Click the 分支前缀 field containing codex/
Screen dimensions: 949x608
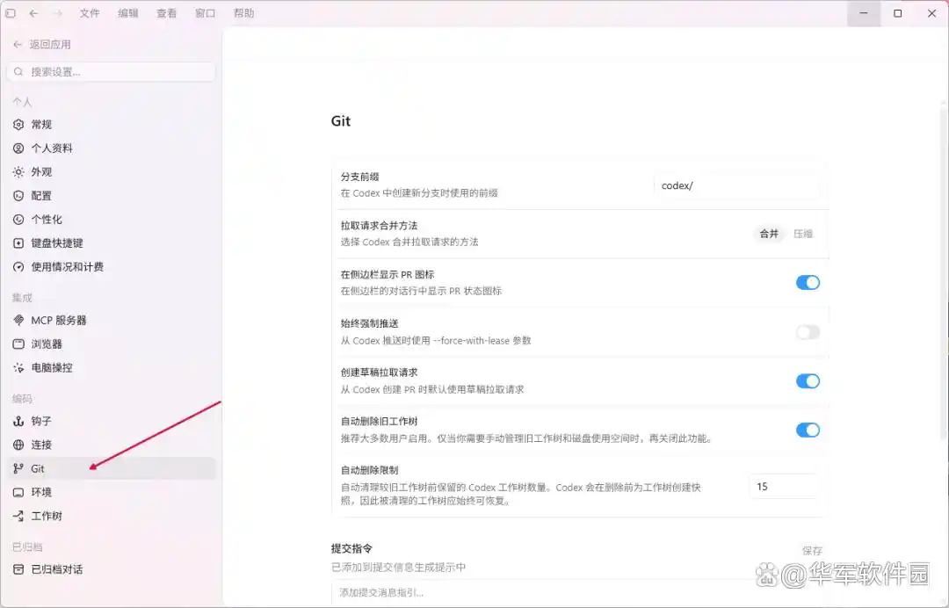[737, 185]
